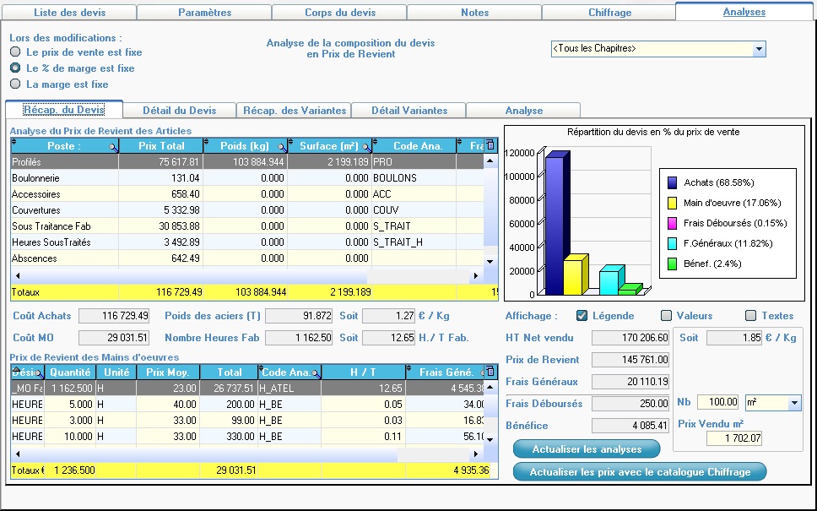Click search magnifier in labor Code Ana. header
The width and height of the screenshot is (817, 511).
pos(316,372)
